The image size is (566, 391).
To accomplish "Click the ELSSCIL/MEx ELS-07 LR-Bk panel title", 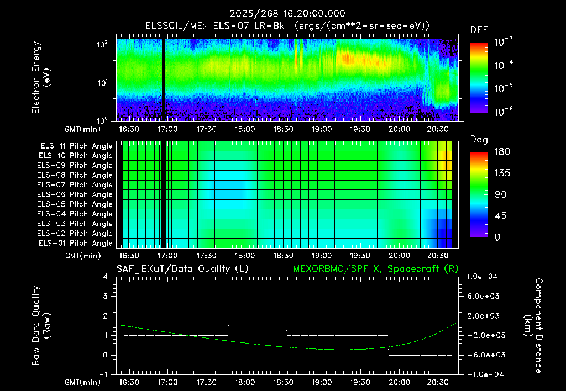I will pyautogui.click(x=287, y=26).
